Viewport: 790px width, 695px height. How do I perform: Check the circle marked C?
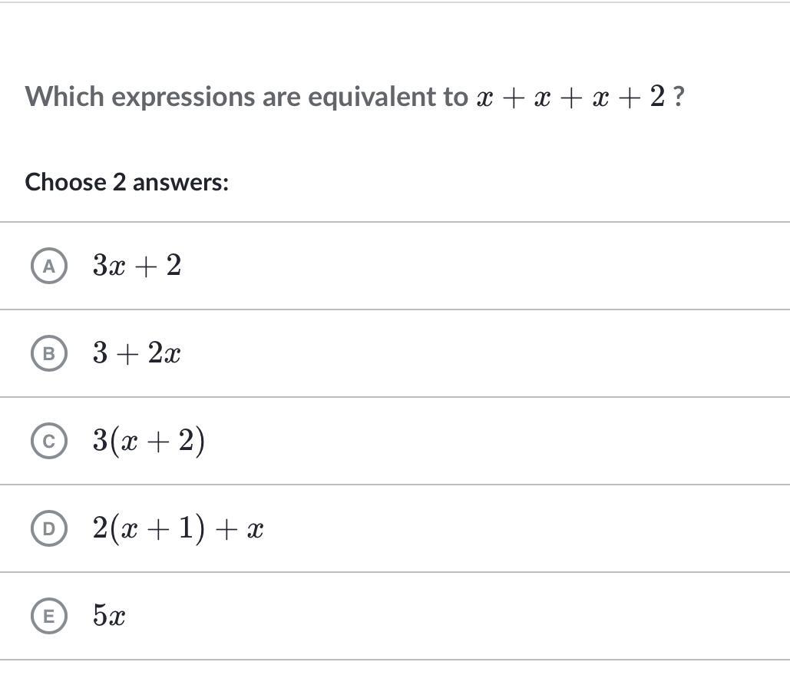tap(49, 441)
